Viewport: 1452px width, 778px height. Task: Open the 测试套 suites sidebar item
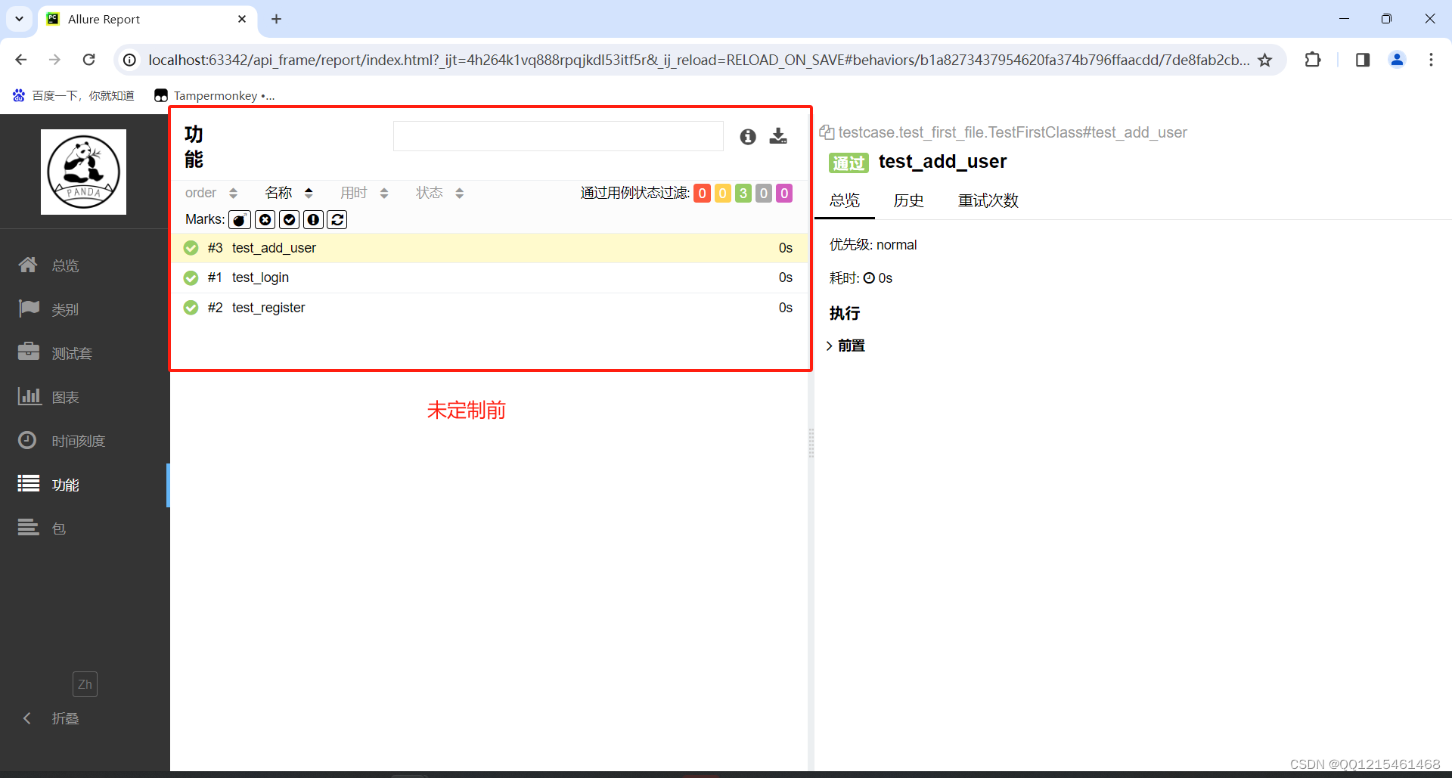coord(83,353)
